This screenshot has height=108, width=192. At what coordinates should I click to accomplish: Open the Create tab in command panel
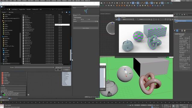175,15
